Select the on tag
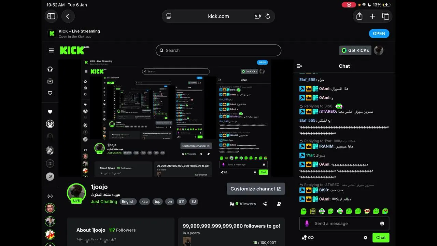This screenshot has height=246, width=437. coord(170,202)
